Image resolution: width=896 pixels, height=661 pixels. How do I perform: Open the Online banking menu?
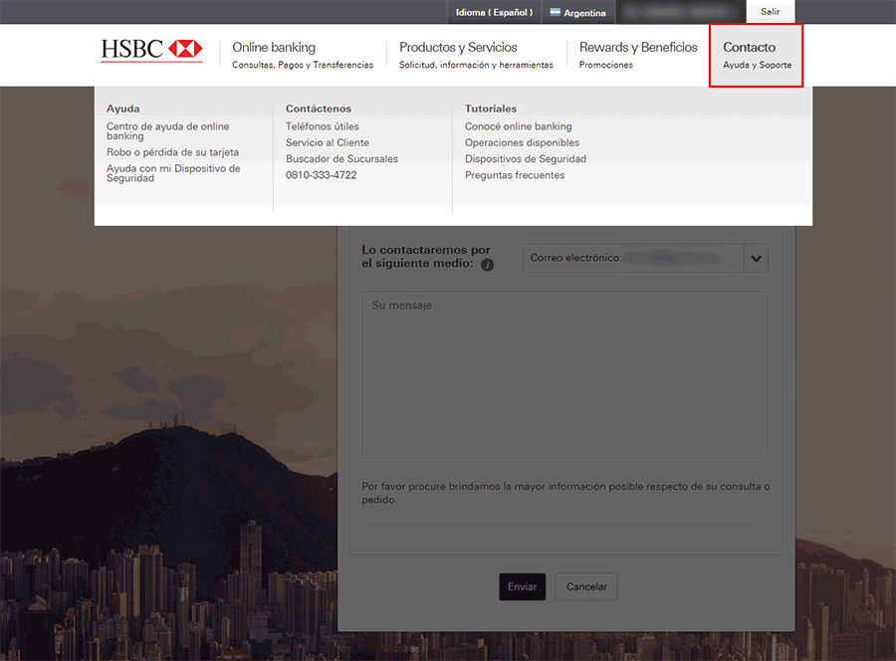[x=303, y=55]
